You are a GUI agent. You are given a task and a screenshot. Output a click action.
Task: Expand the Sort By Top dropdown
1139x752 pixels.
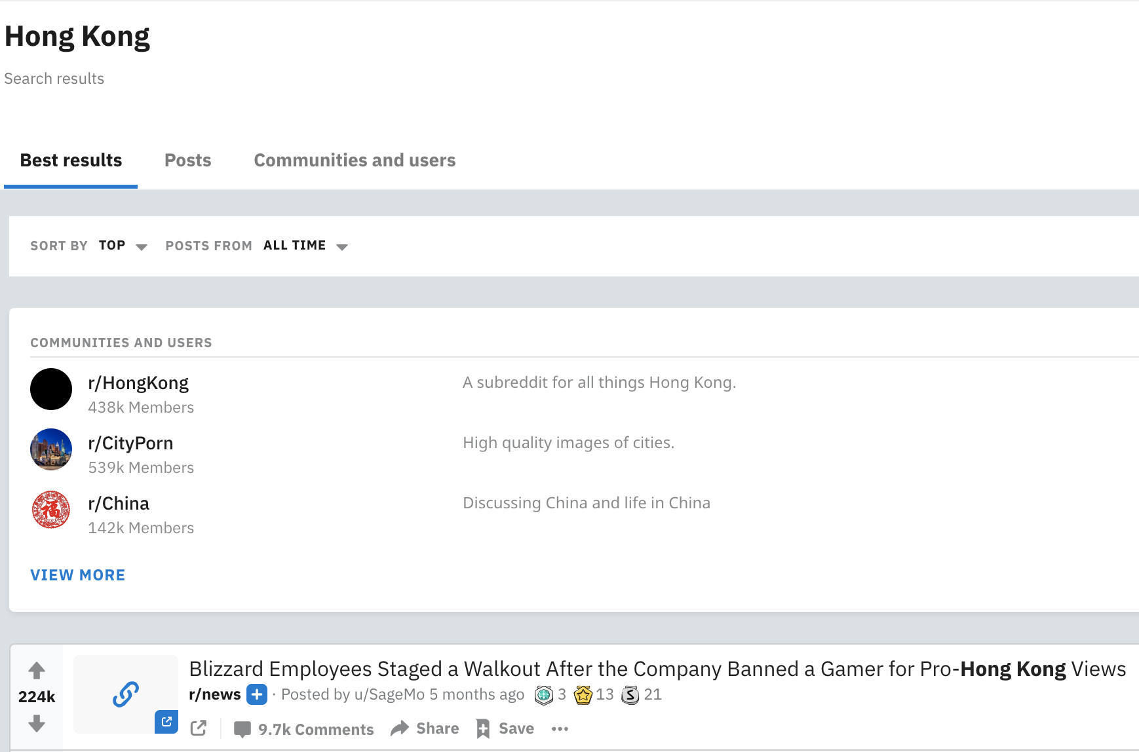click(123, 246)
